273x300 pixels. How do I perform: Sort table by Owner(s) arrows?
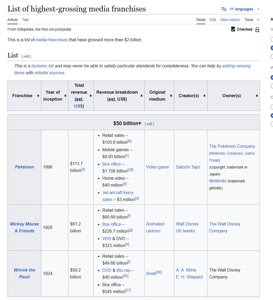tap(257, 96)
